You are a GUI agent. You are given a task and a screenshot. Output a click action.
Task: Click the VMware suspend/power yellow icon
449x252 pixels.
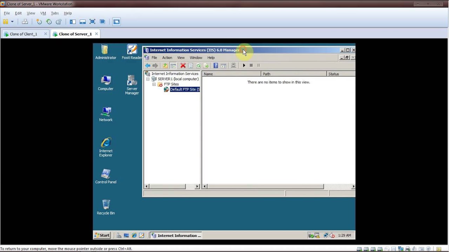[x=6, y=22]
